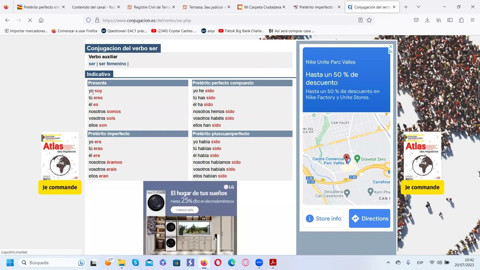
Task: View site padlock connection information
Action: 97,20
